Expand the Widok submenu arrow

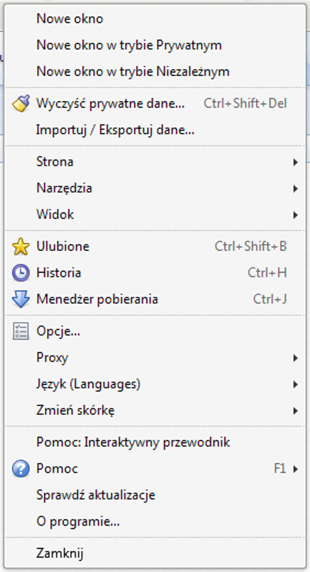pos(296,215)
